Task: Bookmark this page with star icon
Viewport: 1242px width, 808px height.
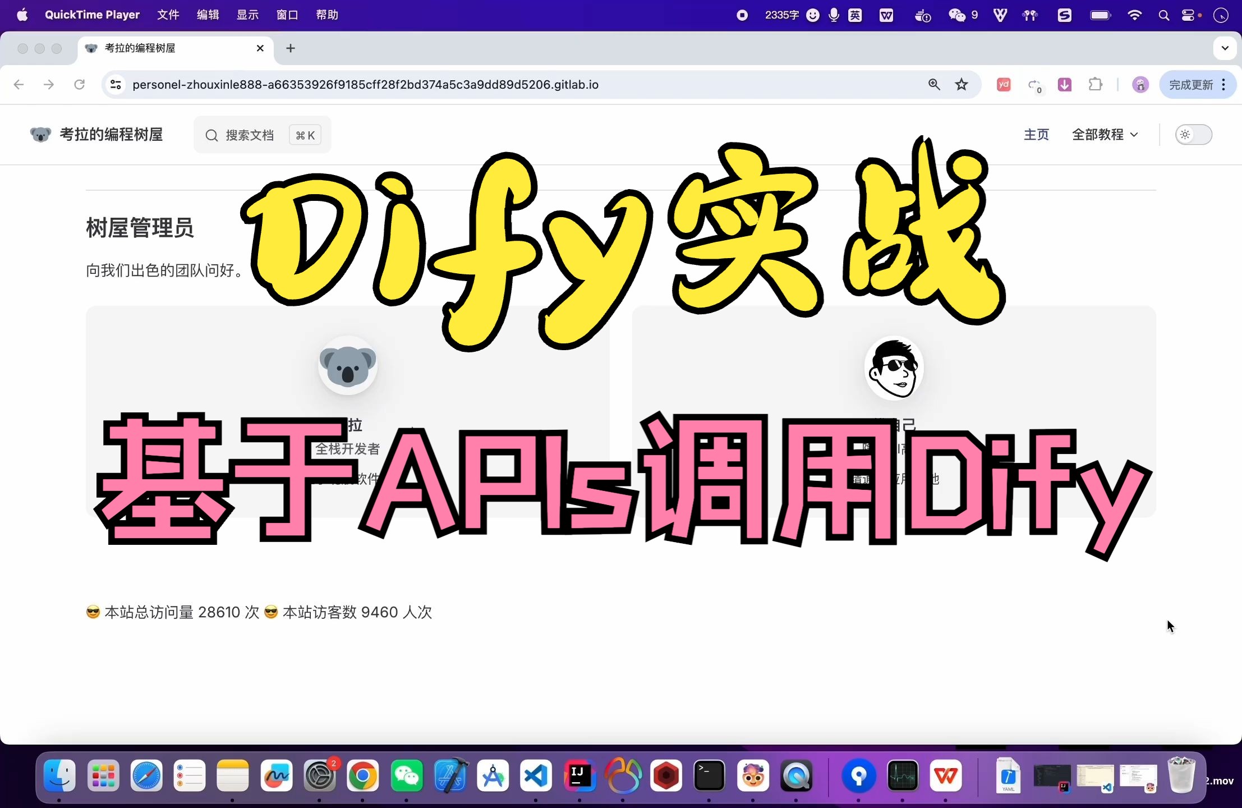Action: pyautogui.click(x=962, y=84)
